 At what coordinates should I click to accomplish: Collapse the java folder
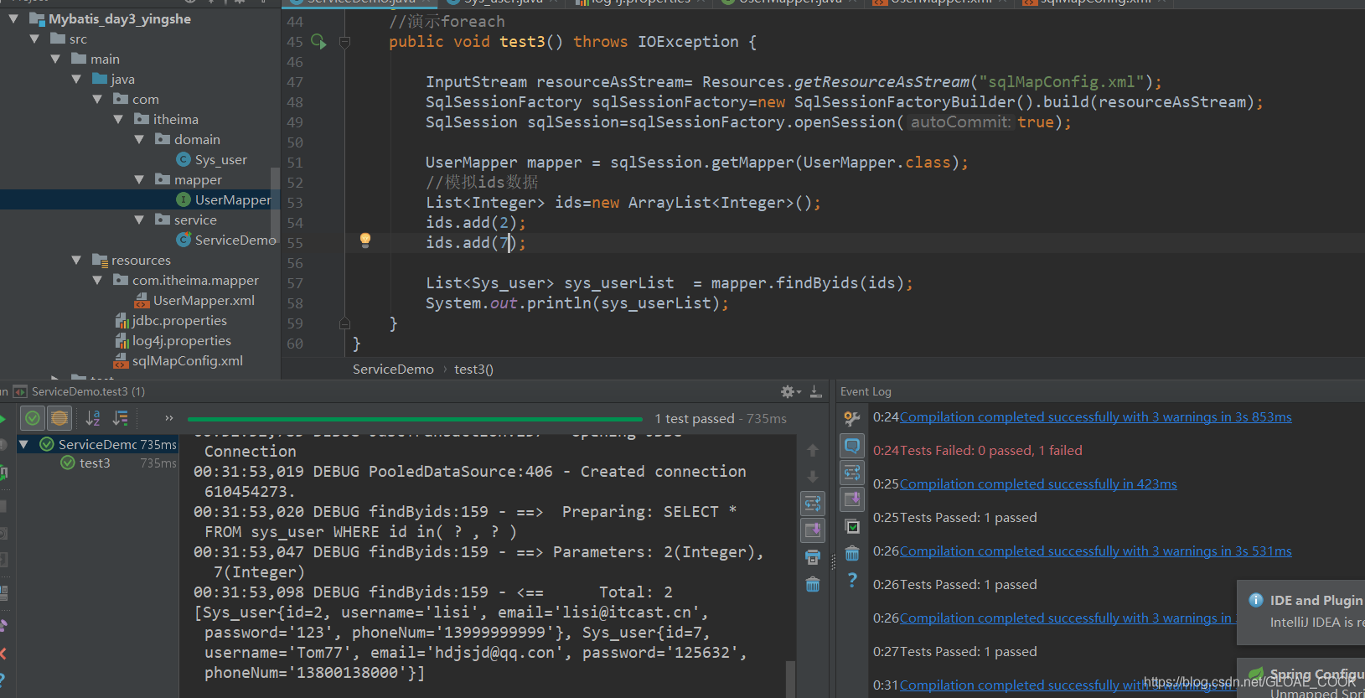click(x=76, y=79)
